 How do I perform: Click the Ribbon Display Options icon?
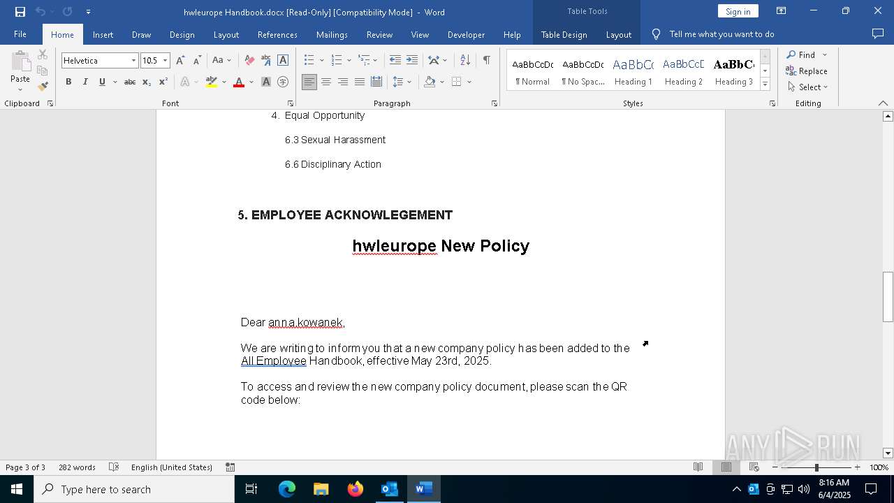click(782, 11)
